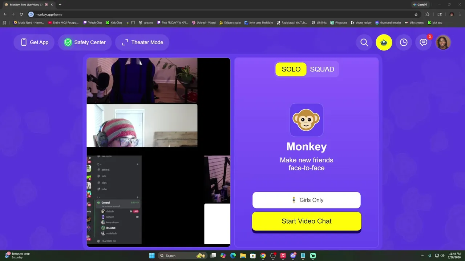Open the clock showing 11:48 PM
This screenshot has height=261, width=465.
pos(454,256)
